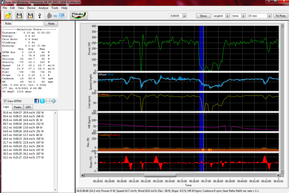
Task: Select lap 18.4 mi 0:09:15 250 W
Action: pyautogui.click(x=23, y=139)
